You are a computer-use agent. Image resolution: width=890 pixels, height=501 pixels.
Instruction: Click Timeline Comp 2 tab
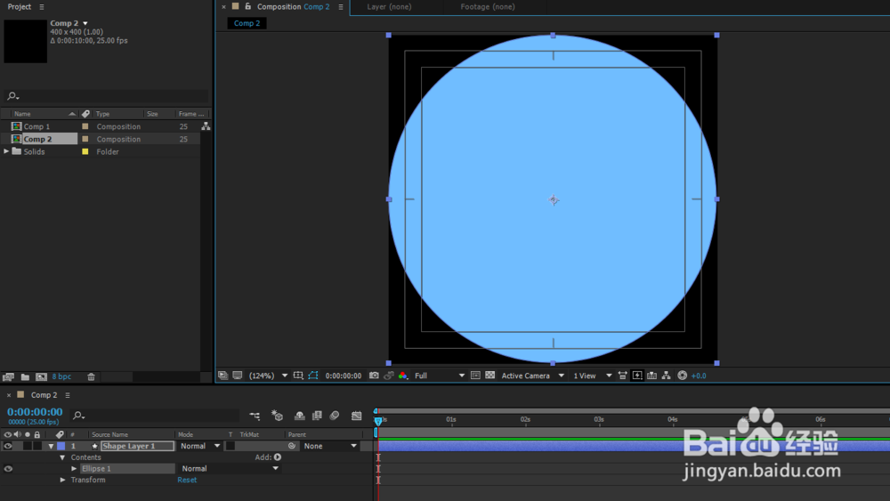pos(44,395)
